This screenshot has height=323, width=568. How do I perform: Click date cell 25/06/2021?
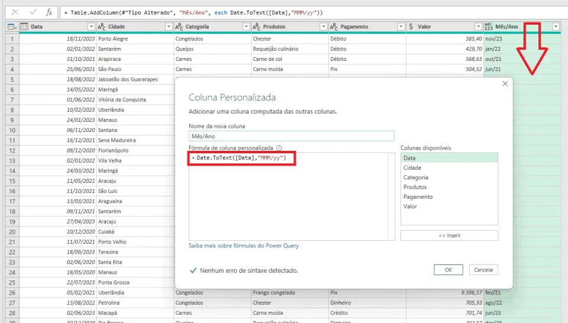pos(58,69)
